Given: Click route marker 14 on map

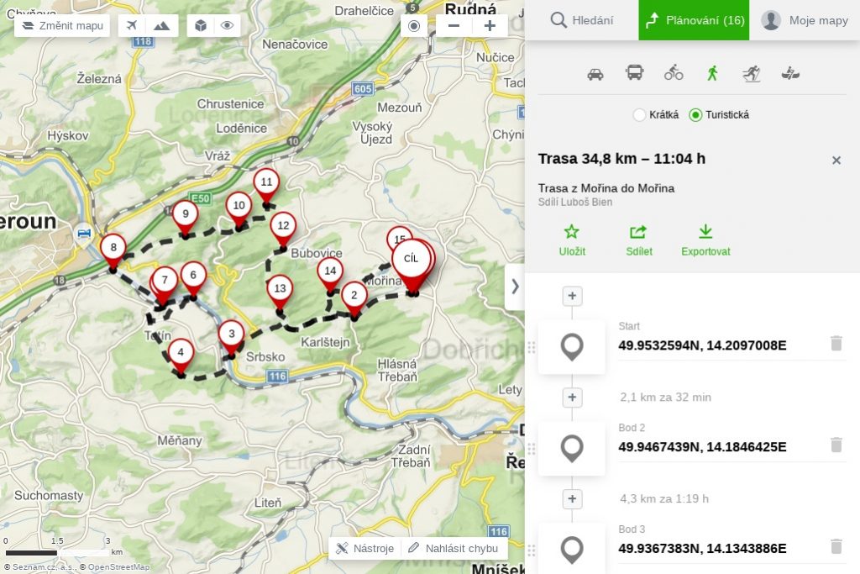Looking at the screenshot, I should tap(330, 273).
